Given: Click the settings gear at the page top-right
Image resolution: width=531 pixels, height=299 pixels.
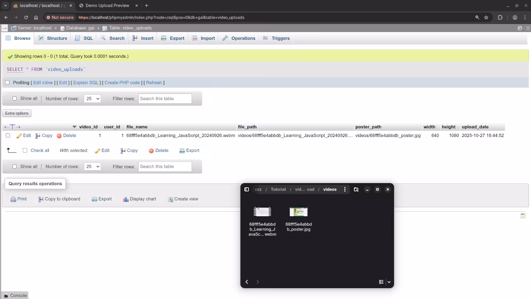Looking at the screenshot, I should coord(520,28).
